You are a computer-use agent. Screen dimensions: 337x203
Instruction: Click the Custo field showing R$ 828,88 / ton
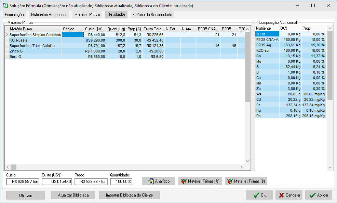[x=23, y=182]
